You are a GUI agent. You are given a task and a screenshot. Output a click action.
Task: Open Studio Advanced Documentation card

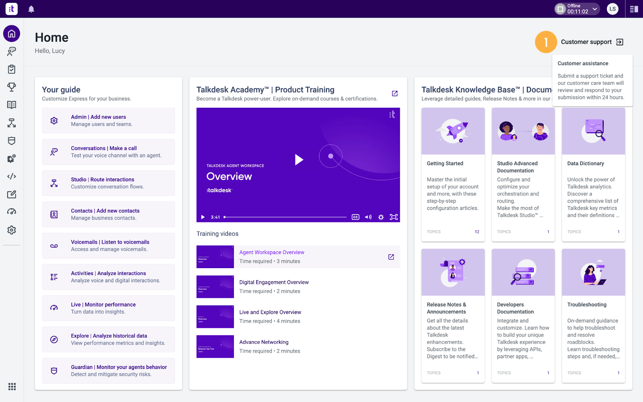[x=523, y=174]
